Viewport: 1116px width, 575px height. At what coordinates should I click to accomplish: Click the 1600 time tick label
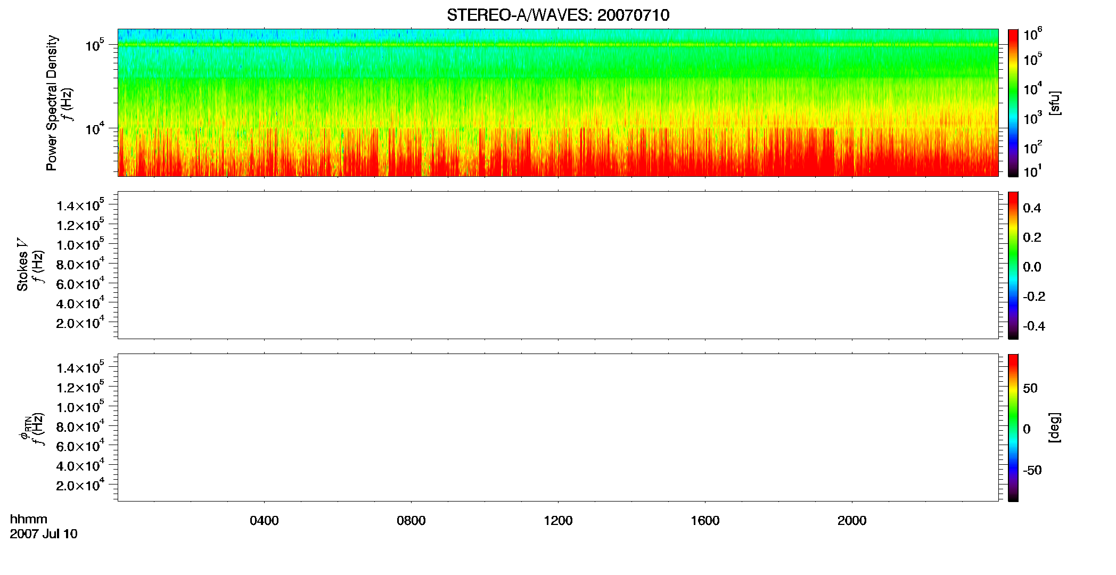[705, 521]
